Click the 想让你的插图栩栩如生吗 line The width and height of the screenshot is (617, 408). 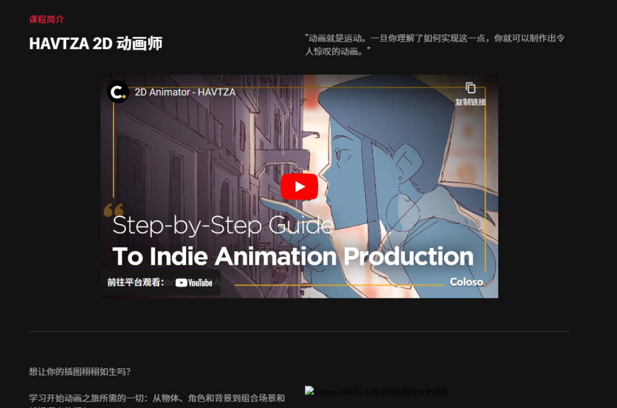tap(80, 371)
